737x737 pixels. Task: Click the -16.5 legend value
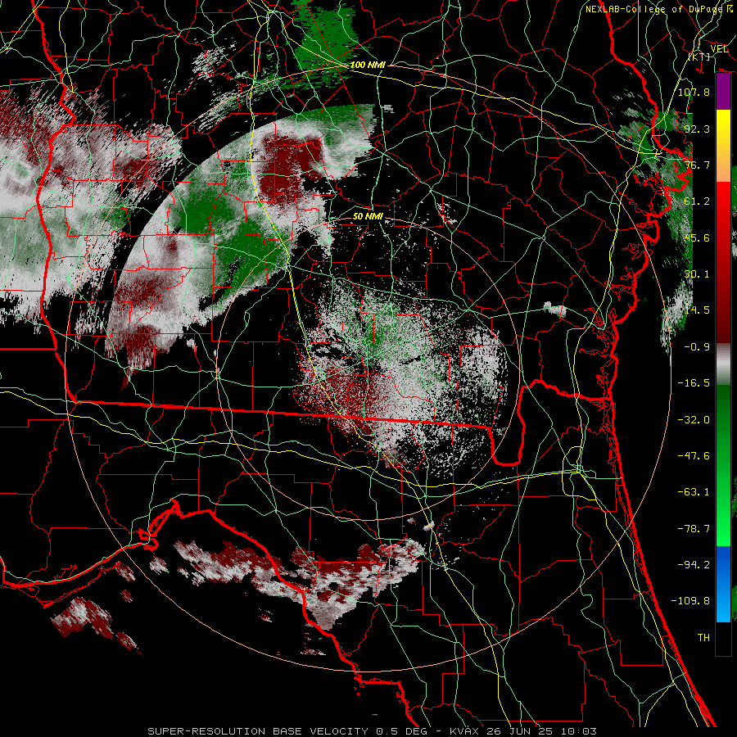(x=694, y=383)
